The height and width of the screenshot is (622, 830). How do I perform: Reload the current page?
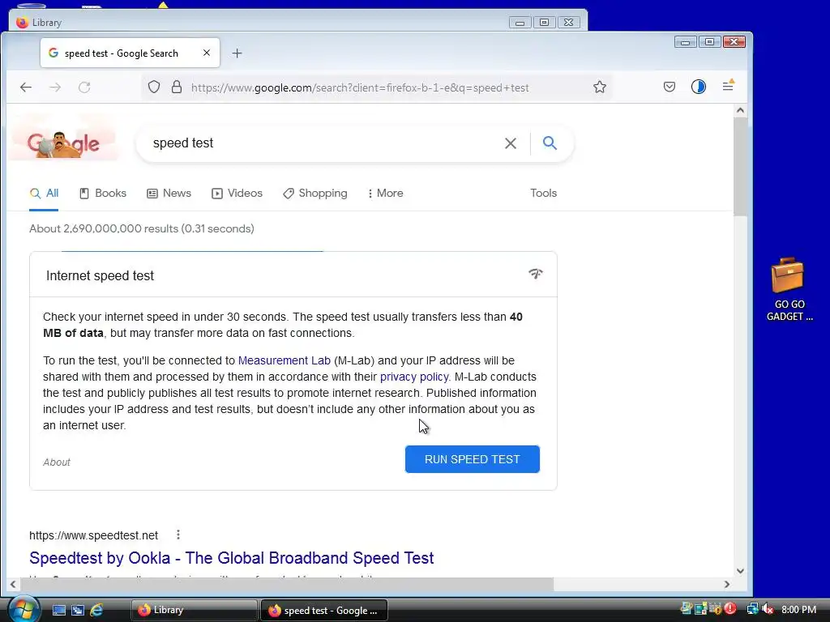(x=84, y=87)
